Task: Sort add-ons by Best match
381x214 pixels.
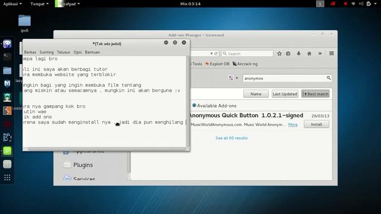Action: [316, 94]
